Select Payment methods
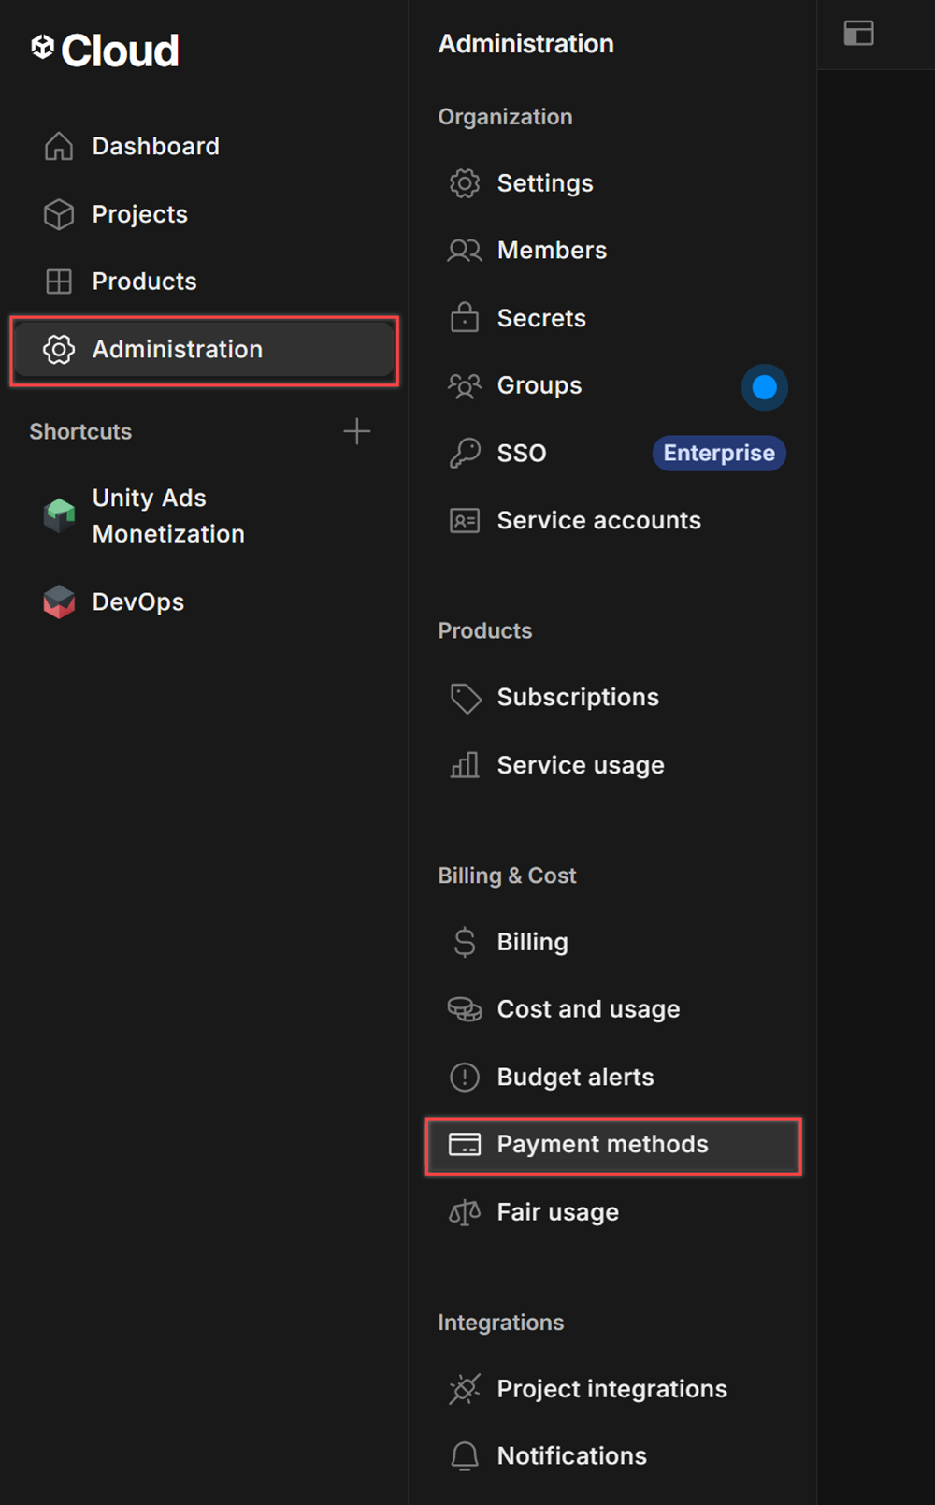 coord(613,1145)
